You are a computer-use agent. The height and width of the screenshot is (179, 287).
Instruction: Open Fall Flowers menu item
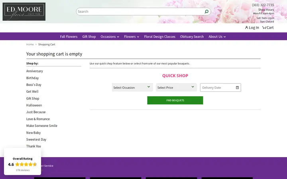pyautogui.click(x=69, y=37)
